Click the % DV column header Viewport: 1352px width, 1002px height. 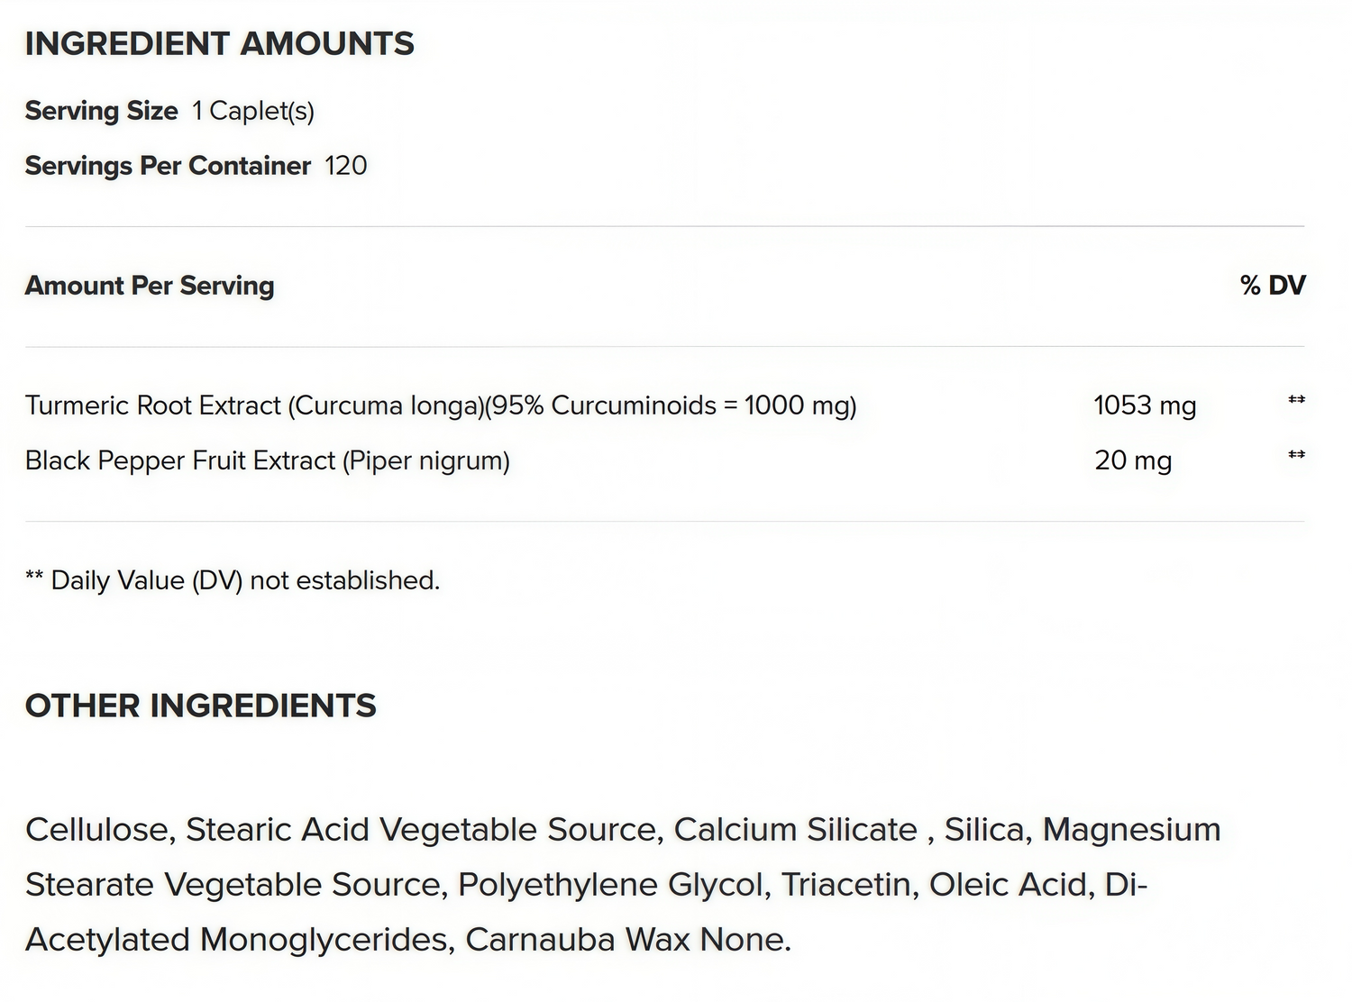[x=1273, y=286]
